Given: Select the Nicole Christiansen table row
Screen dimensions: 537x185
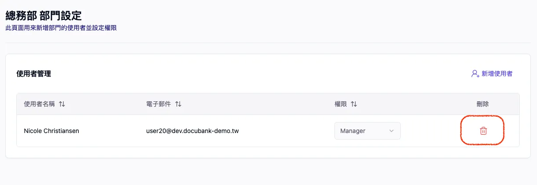Looking at the screenshot, I should click(283, 131).
